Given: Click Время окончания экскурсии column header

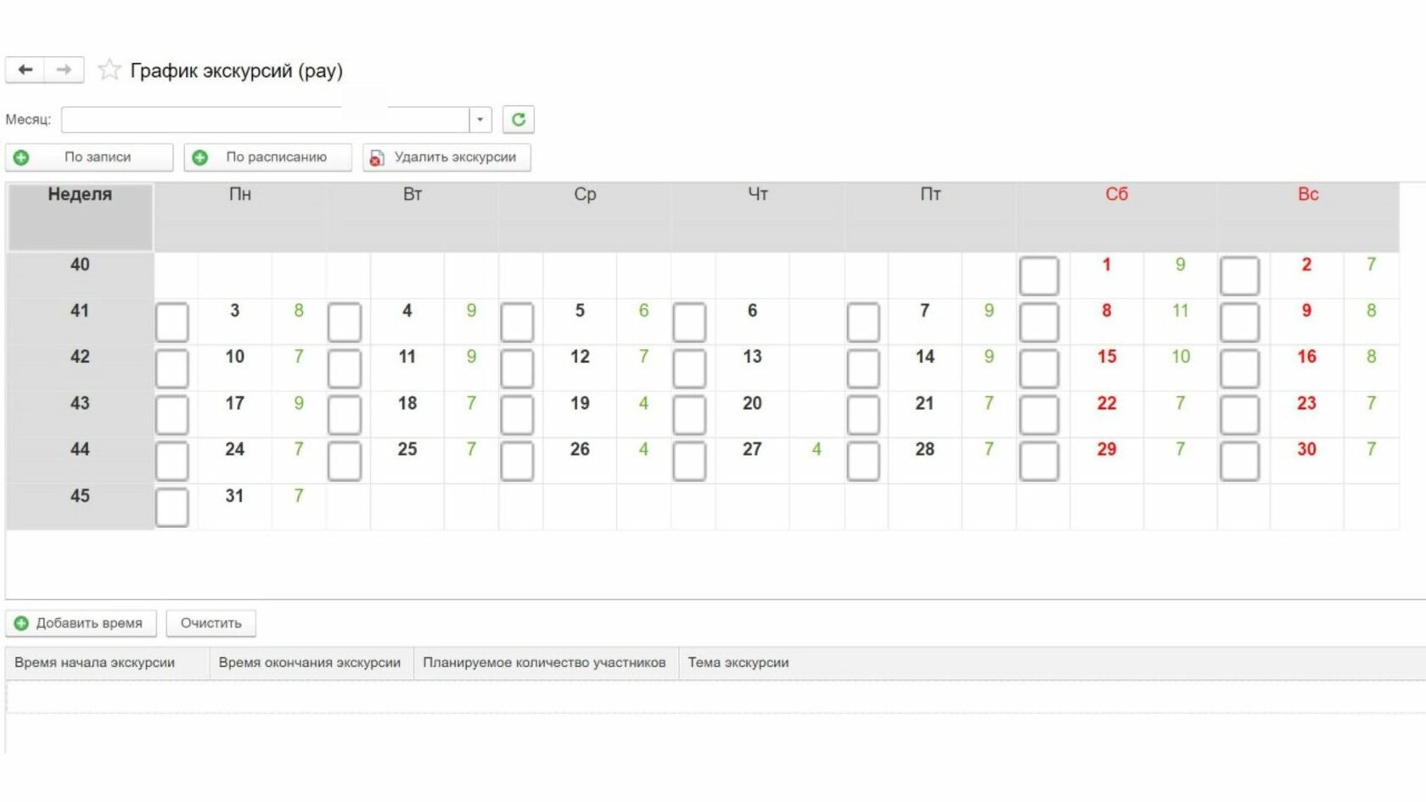Looking at the screenshot, I should [312, 663].
